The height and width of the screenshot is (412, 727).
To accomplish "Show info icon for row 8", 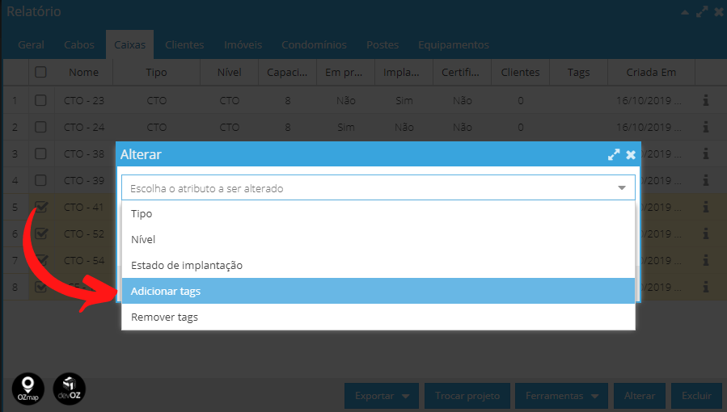I will click(706, 287).
